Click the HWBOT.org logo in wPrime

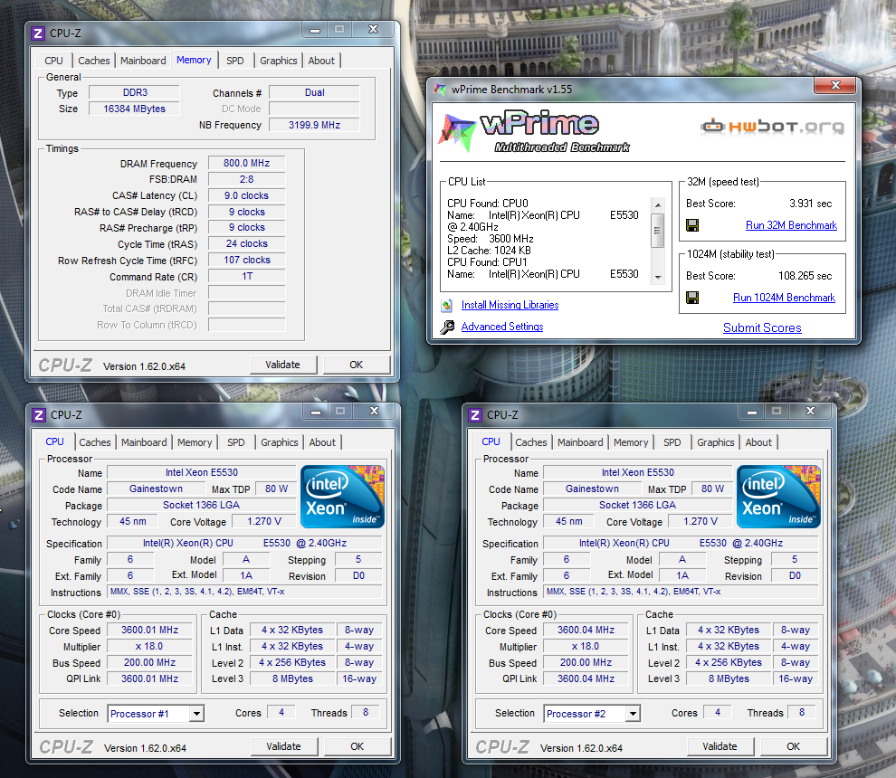773,126
